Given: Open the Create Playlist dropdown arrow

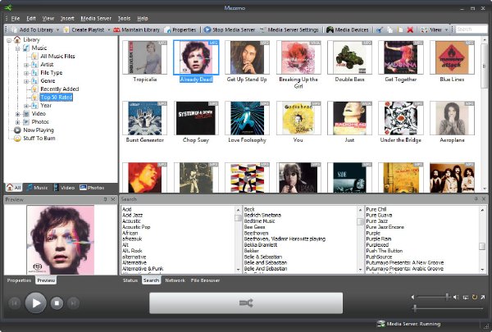Looking at the screenshot, I should pyautogui.click(x=109, y=30).
